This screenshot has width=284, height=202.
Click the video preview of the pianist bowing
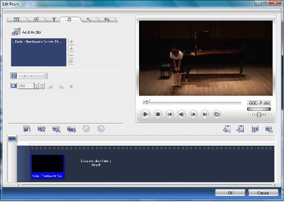[206, 58]
